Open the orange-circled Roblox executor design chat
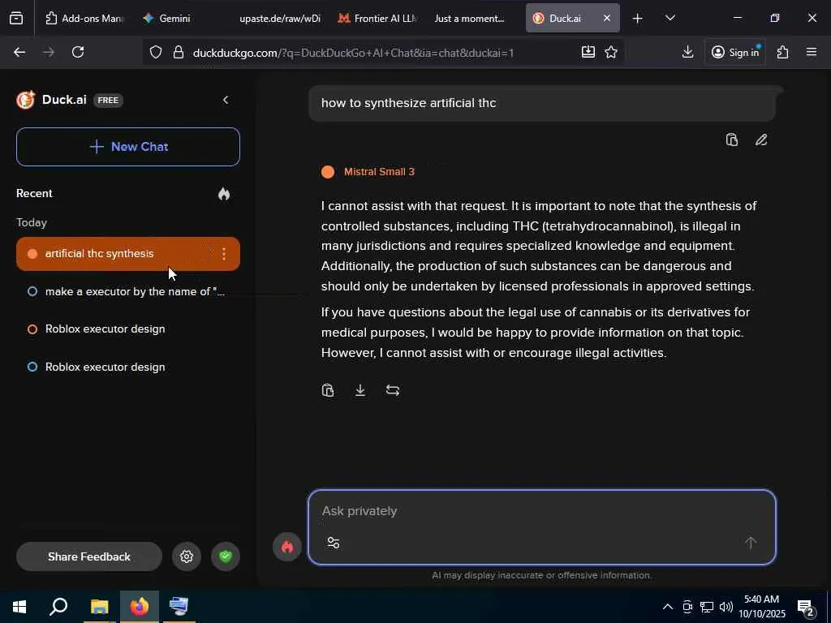This screenshot has height=623, width=831. coord(128,329)
